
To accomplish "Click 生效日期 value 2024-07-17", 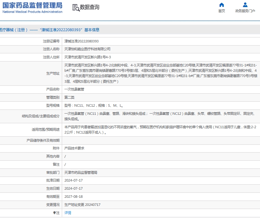I will pyautogui.click(x=73, y=188).
